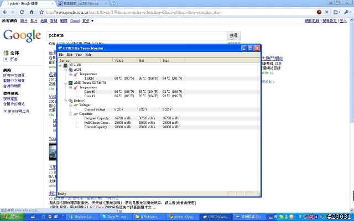Click the Windows Start button
Viewport: 354px width, 221px height.
pos(12,217)
